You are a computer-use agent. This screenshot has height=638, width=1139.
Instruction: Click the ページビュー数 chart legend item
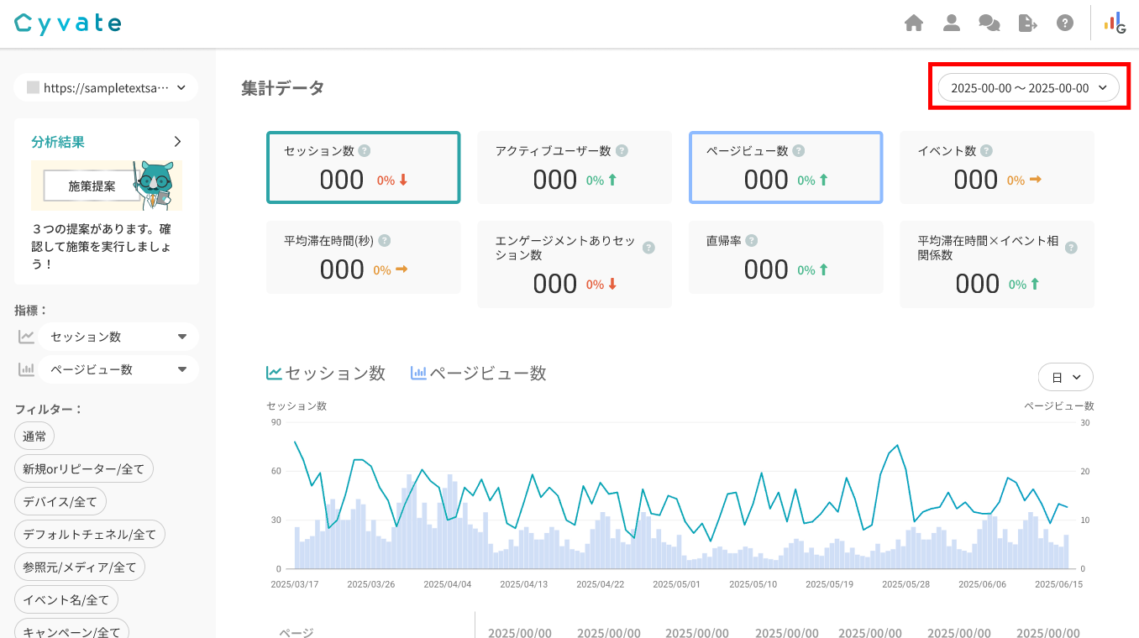(479, 374)
